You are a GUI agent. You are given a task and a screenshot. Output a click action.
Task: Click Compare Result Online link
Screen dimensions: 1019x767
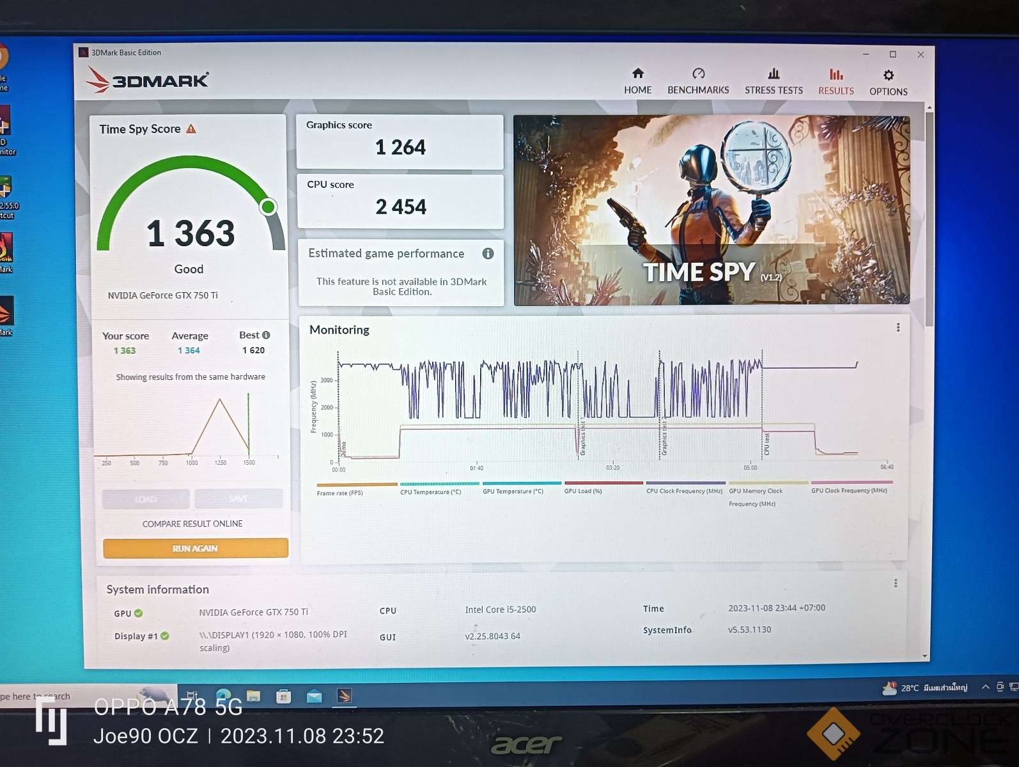coord(192,523)
